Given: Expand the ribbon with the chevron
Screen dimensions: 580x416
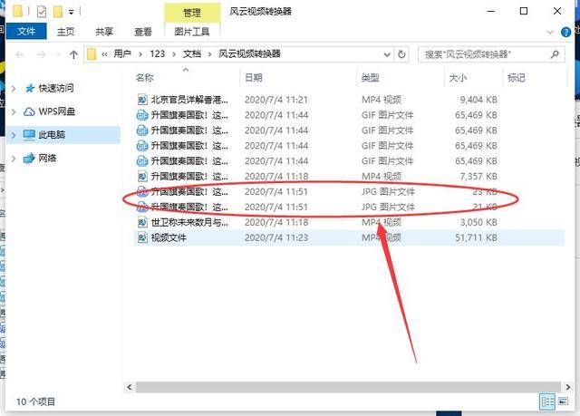Looking at the screenshot, I should (550, 32).
